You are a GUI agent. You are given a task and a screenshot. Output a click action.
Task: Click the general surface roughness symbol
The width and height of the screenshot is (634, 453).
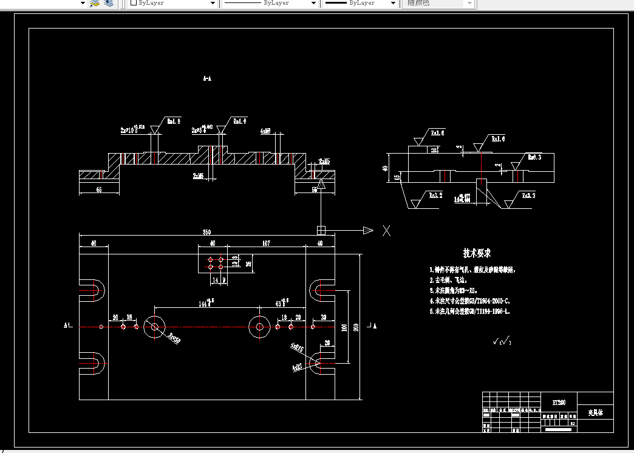click(502, 342)
